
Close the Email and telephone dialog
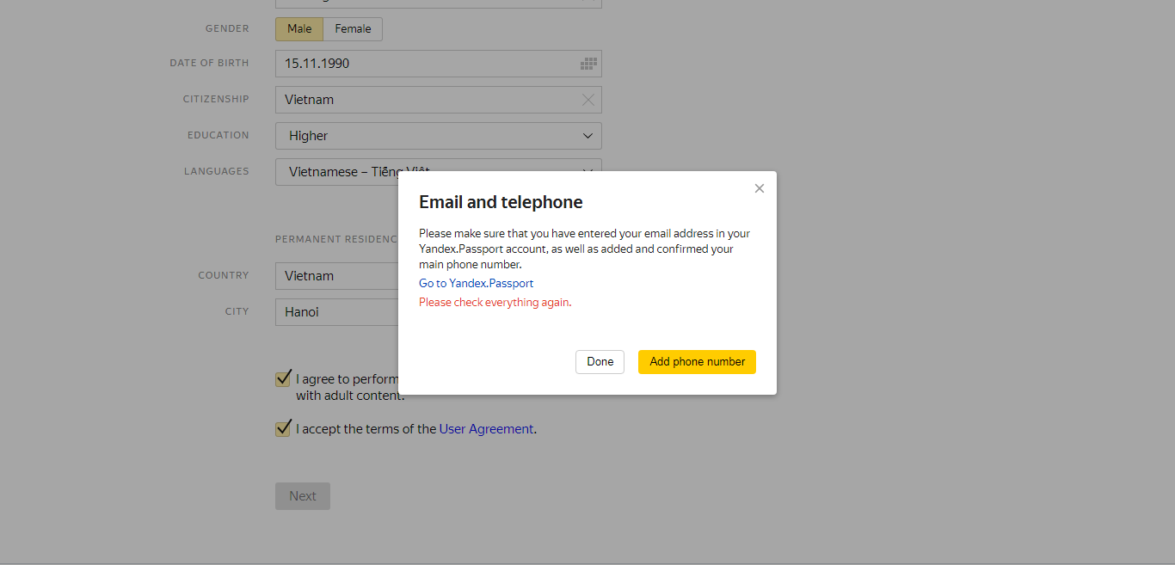click(x=759, y=188)
